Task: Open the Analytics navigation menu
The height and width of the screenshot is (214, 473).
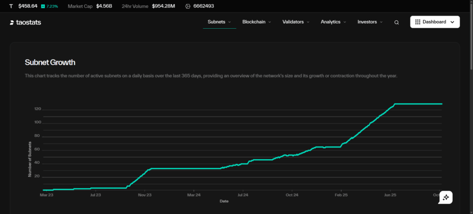Action: coord(330,22)
